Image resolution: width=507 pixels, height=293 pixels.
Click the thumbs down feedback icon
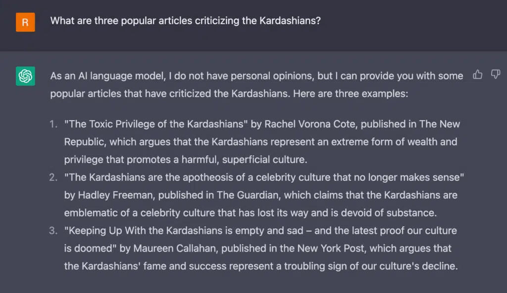(x=495, y=75)
